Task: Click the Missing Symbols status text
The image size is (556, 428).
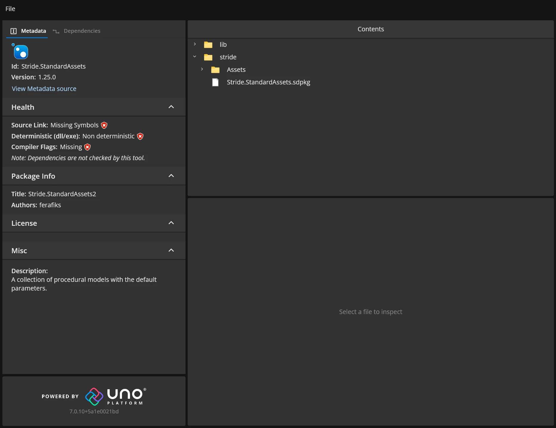Action: coord(75,125)
